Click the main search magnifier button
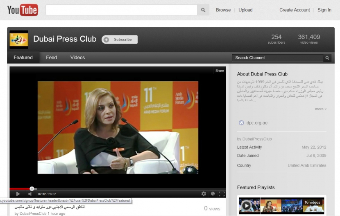The height and width of the screenshot is (216, 340). click(203, 10)
